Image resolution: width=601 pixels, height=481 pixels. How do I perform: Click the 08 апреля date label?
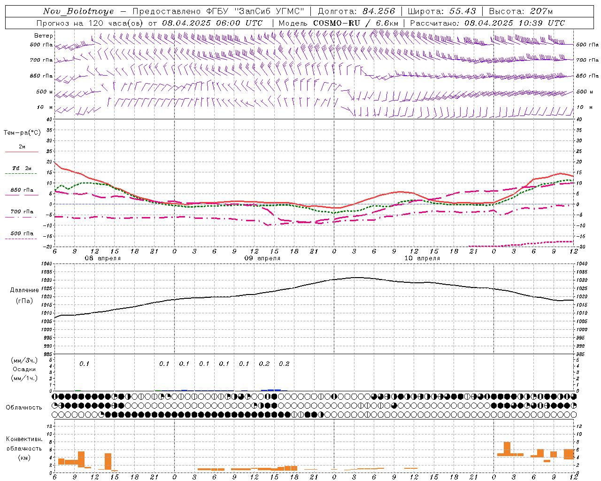coord(102,258)
